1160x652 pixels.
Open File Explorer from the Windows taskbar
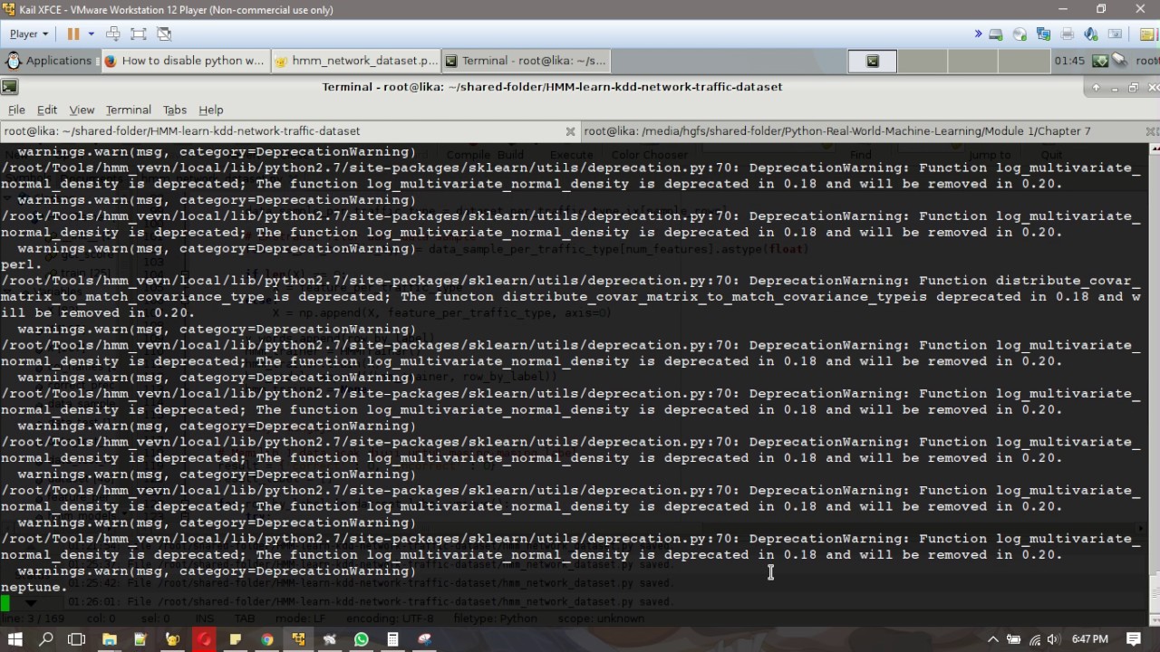(110, 639)
